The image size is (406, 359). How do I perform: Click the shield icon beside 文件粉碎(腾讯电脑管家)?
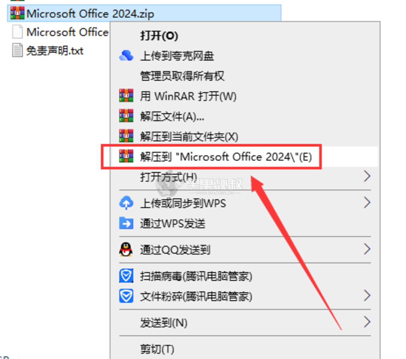coord(126,297)
